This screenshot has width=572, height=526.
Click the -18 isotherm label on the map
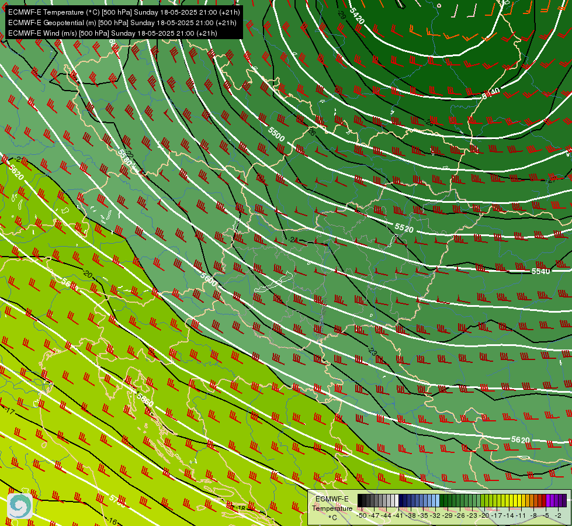coord(241,508)
